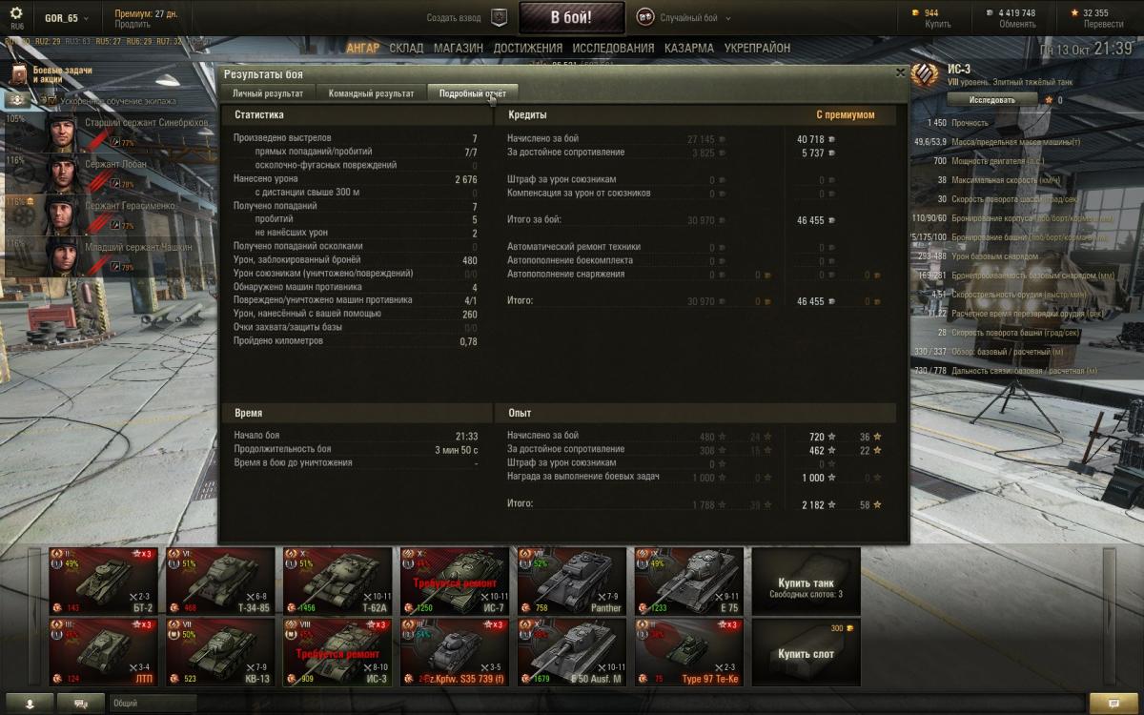Open the МАГАЗИН menu section

click(459, 49)
